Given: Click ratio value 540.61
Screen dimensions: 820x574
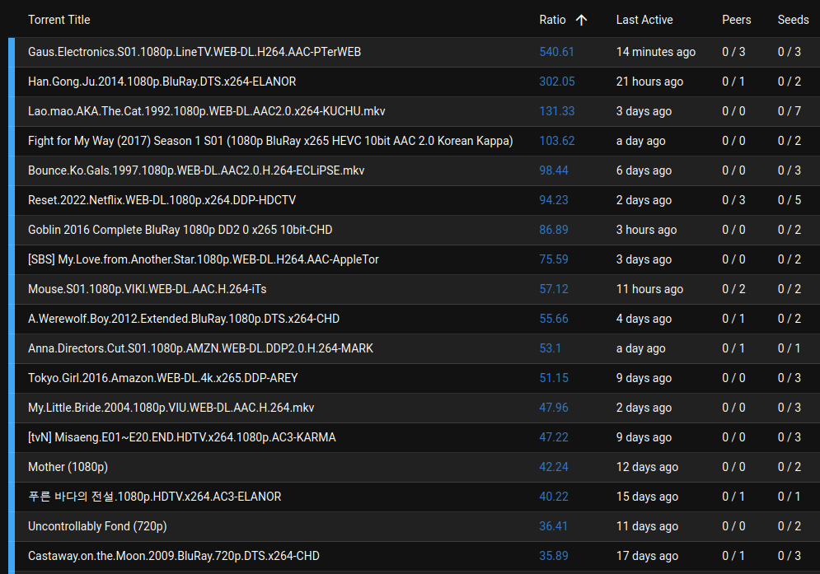Looking at the screenshot, I should click(556, 52).
